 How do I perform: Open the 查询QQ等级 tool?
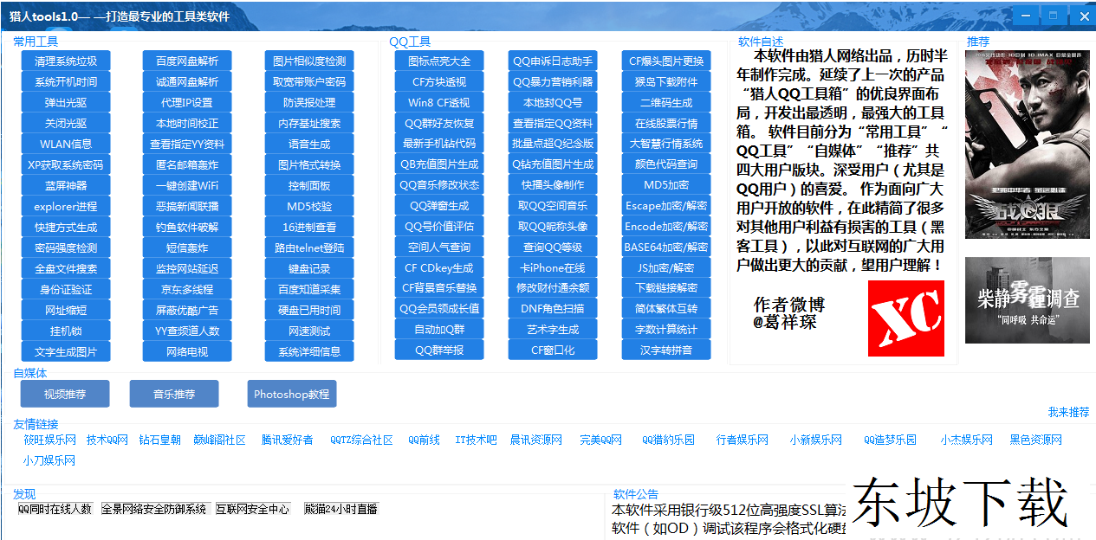(553, 247)
